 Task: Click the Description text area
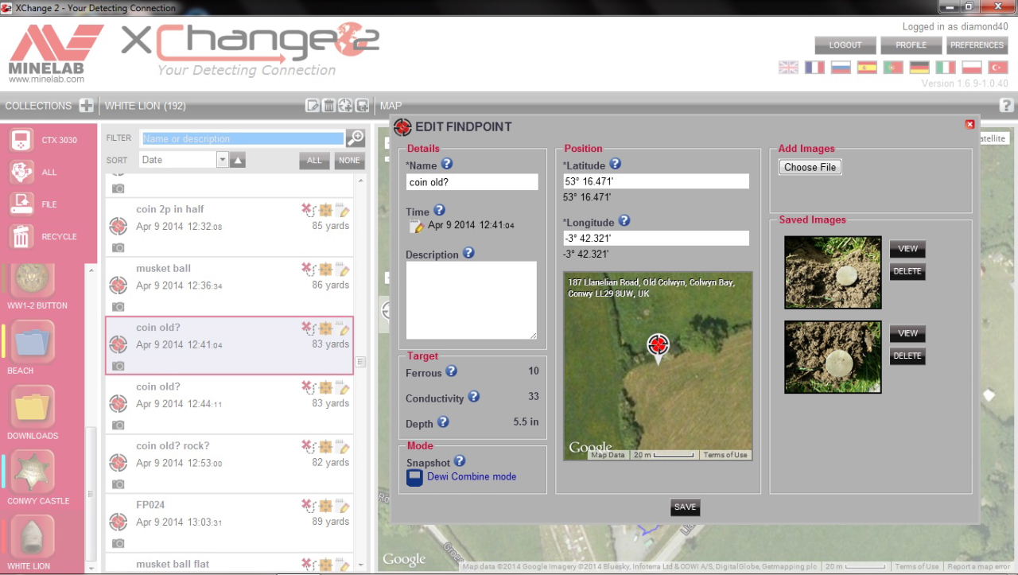(472, 300)
